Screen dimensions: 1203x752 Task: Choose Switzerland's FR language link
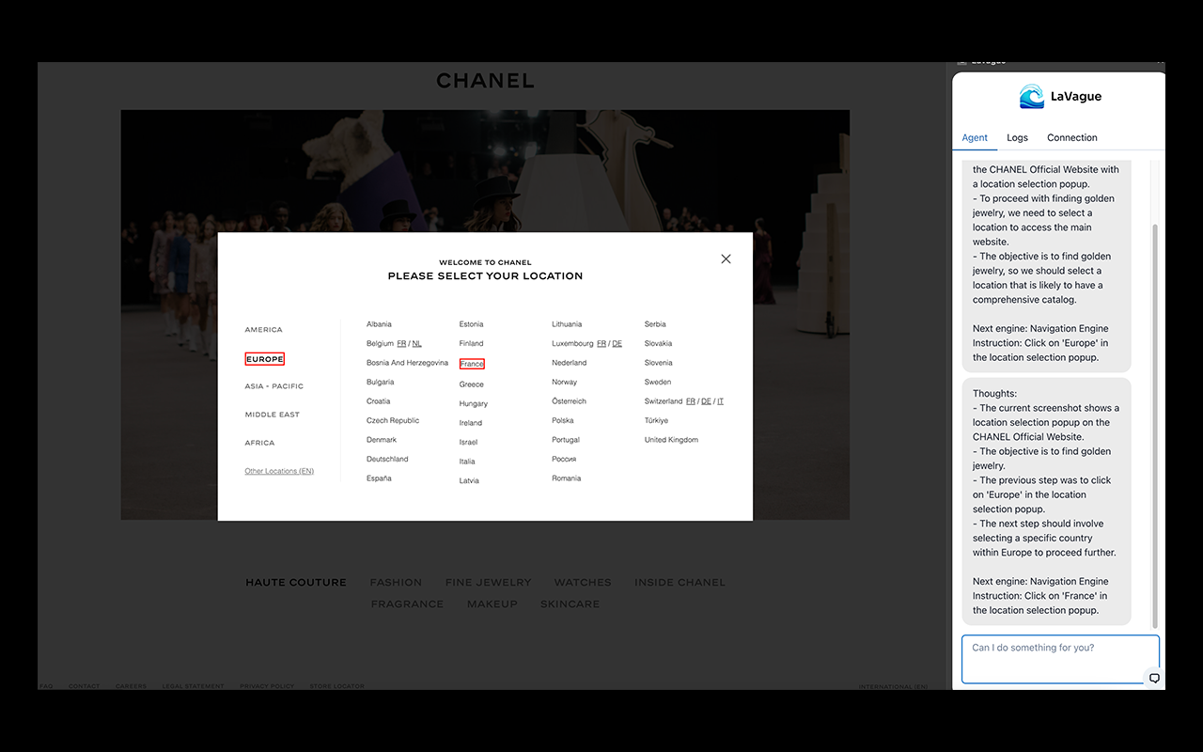tap(691, 401)
